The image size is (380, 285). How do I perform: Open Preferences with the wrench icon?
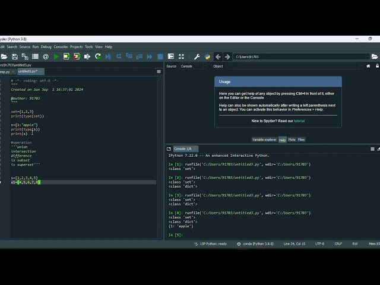point(197,57)
